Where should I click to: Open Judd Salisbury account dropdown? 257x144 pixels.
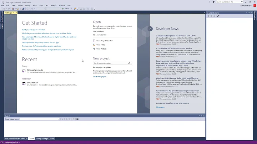point(252,6)
